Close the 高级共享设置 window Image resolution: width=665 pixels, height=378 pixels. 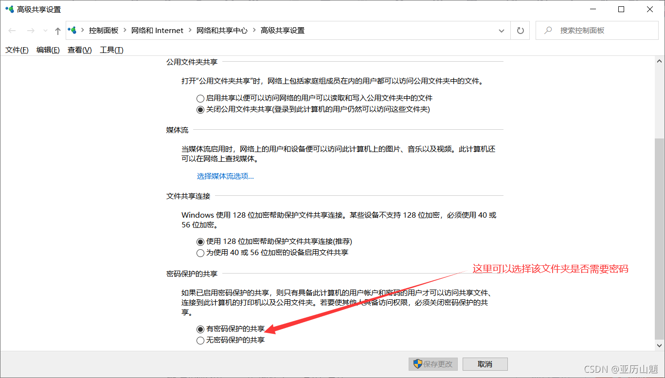[650, 9]
